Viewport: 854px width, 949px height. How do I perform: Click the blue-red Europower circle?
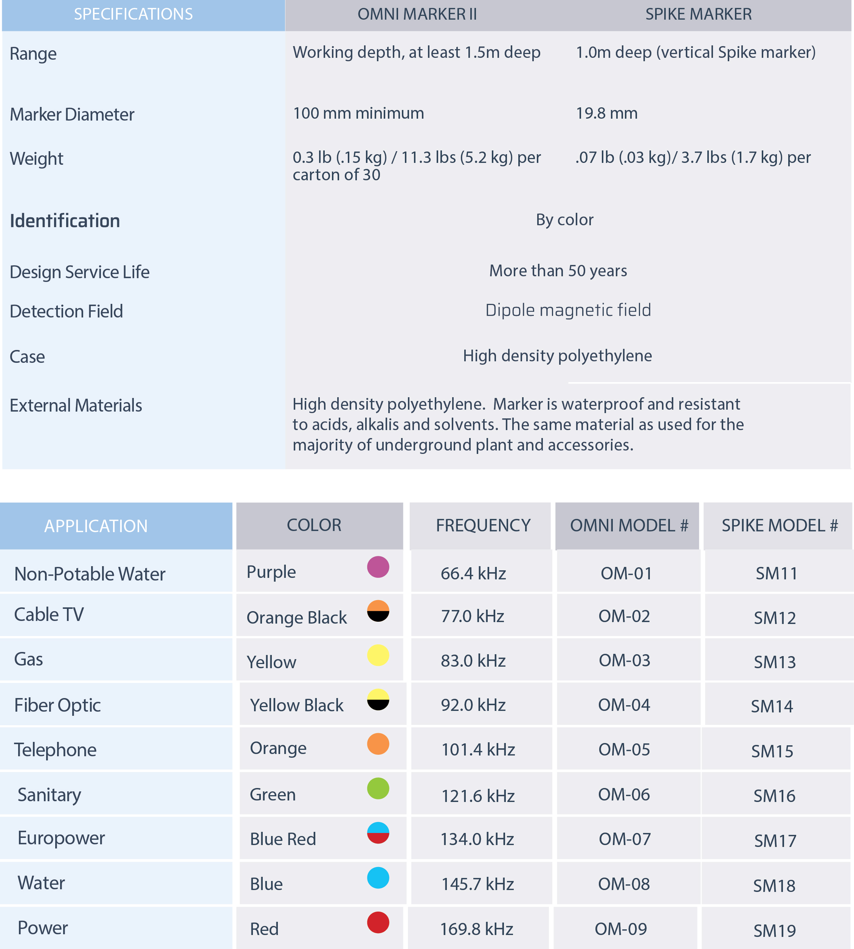(x=378, y=833)
